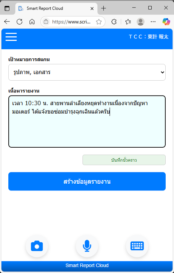This screenshot has width=174, height=273.
Task: Bookmark page with address bar star
Action: (x=99, y=22)
